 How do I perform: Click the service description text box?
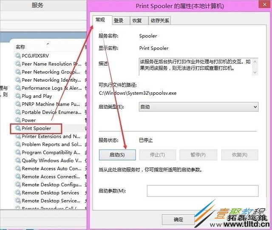[198, 67]
